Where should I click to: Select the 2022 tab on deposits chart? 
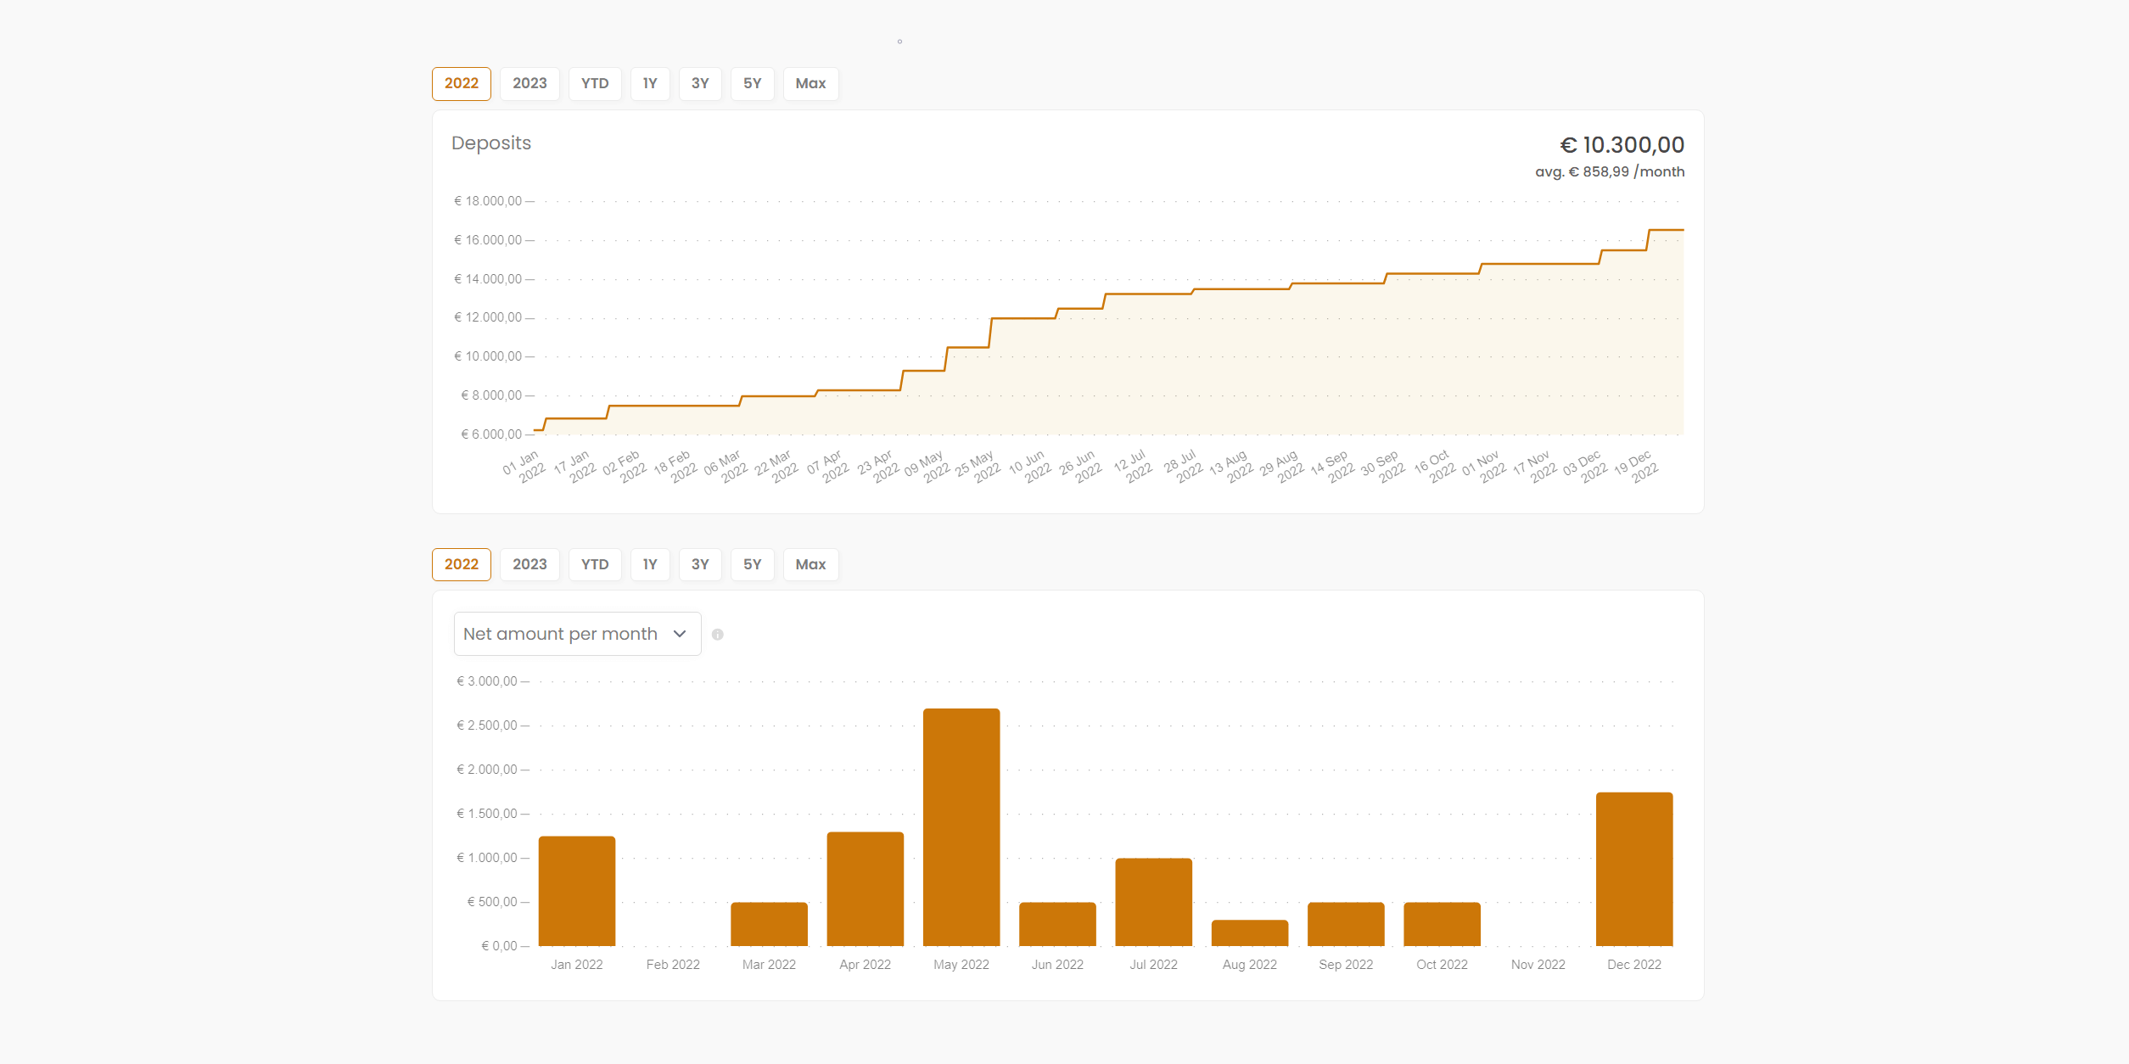(460, 84)
